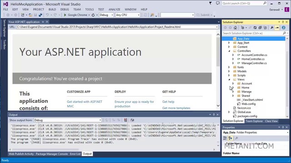Open Ensure your app is ready for production link
The image size is (291, 163).
pos(134,104)
